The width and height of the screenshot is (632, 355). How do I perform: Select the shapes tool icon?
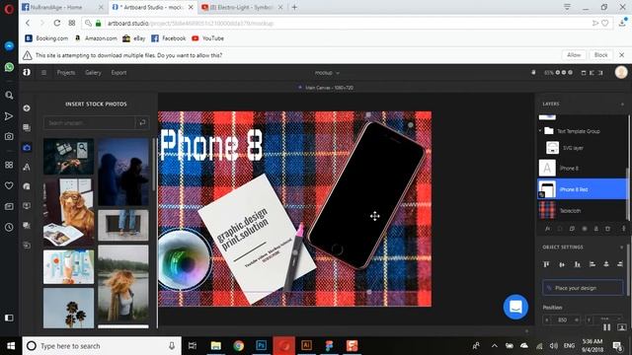[x=27, y=186]
